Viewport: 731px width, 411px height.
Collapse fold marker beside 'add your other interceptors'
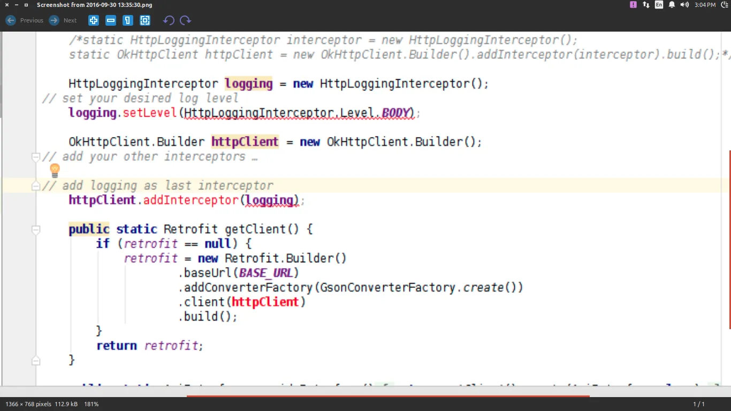tap(36, 157)
